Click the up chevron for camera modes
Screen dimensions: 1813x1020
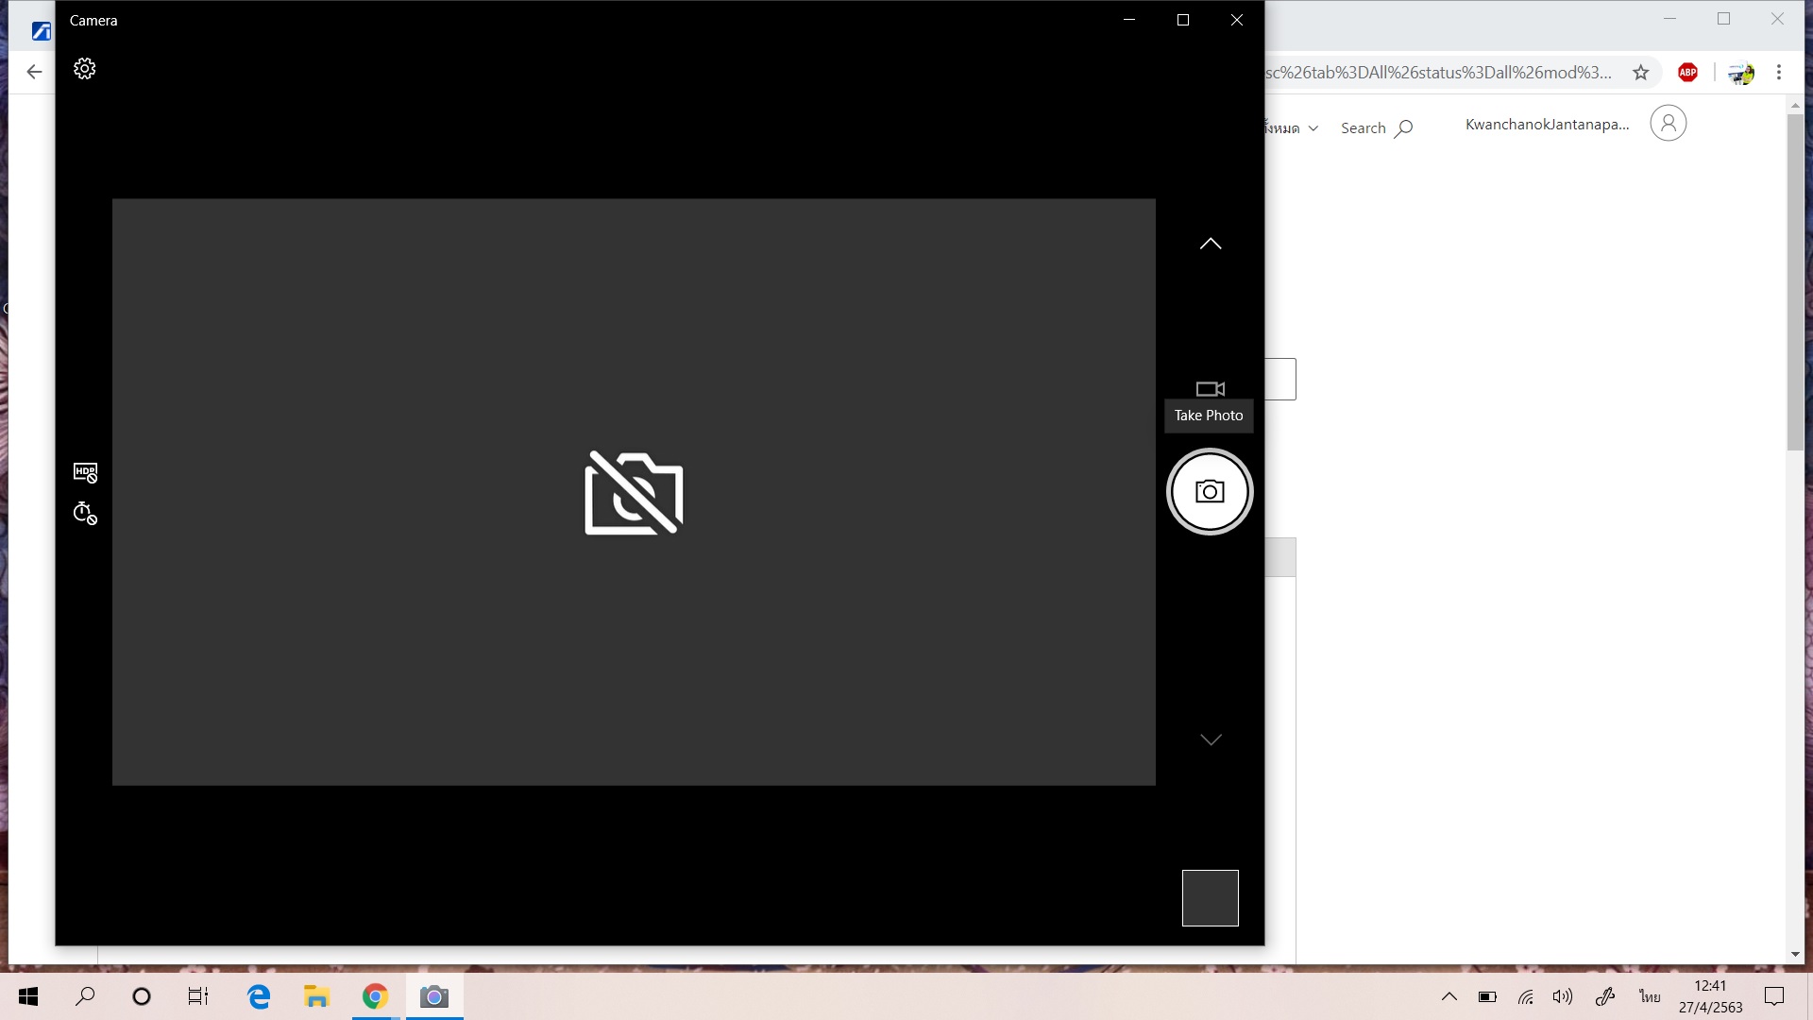[x=1210, y=244]
